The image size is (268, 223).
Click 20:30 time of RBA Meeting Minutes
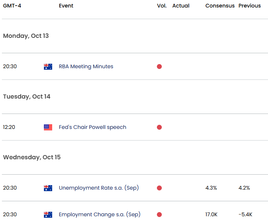tap(10, 66)
